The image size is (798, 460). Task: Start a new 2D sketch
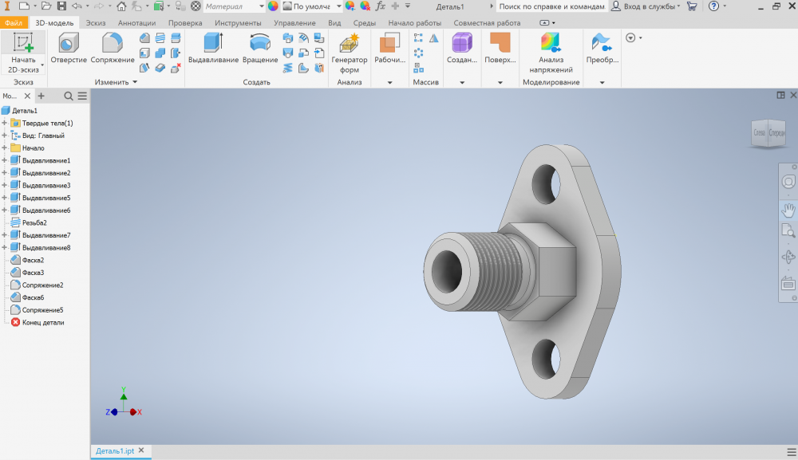[23, 52]
